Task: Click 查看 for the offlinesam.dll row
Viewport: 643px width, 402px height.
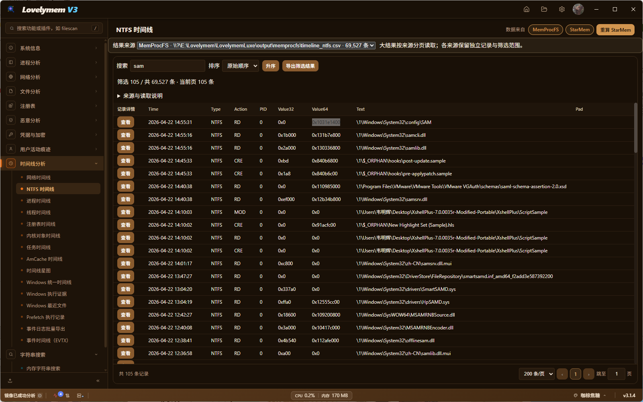Action: [126, 341]
